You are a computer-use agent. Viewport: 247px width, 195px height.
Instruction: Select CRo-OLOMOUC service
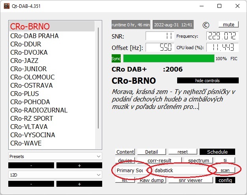[52, 77]
